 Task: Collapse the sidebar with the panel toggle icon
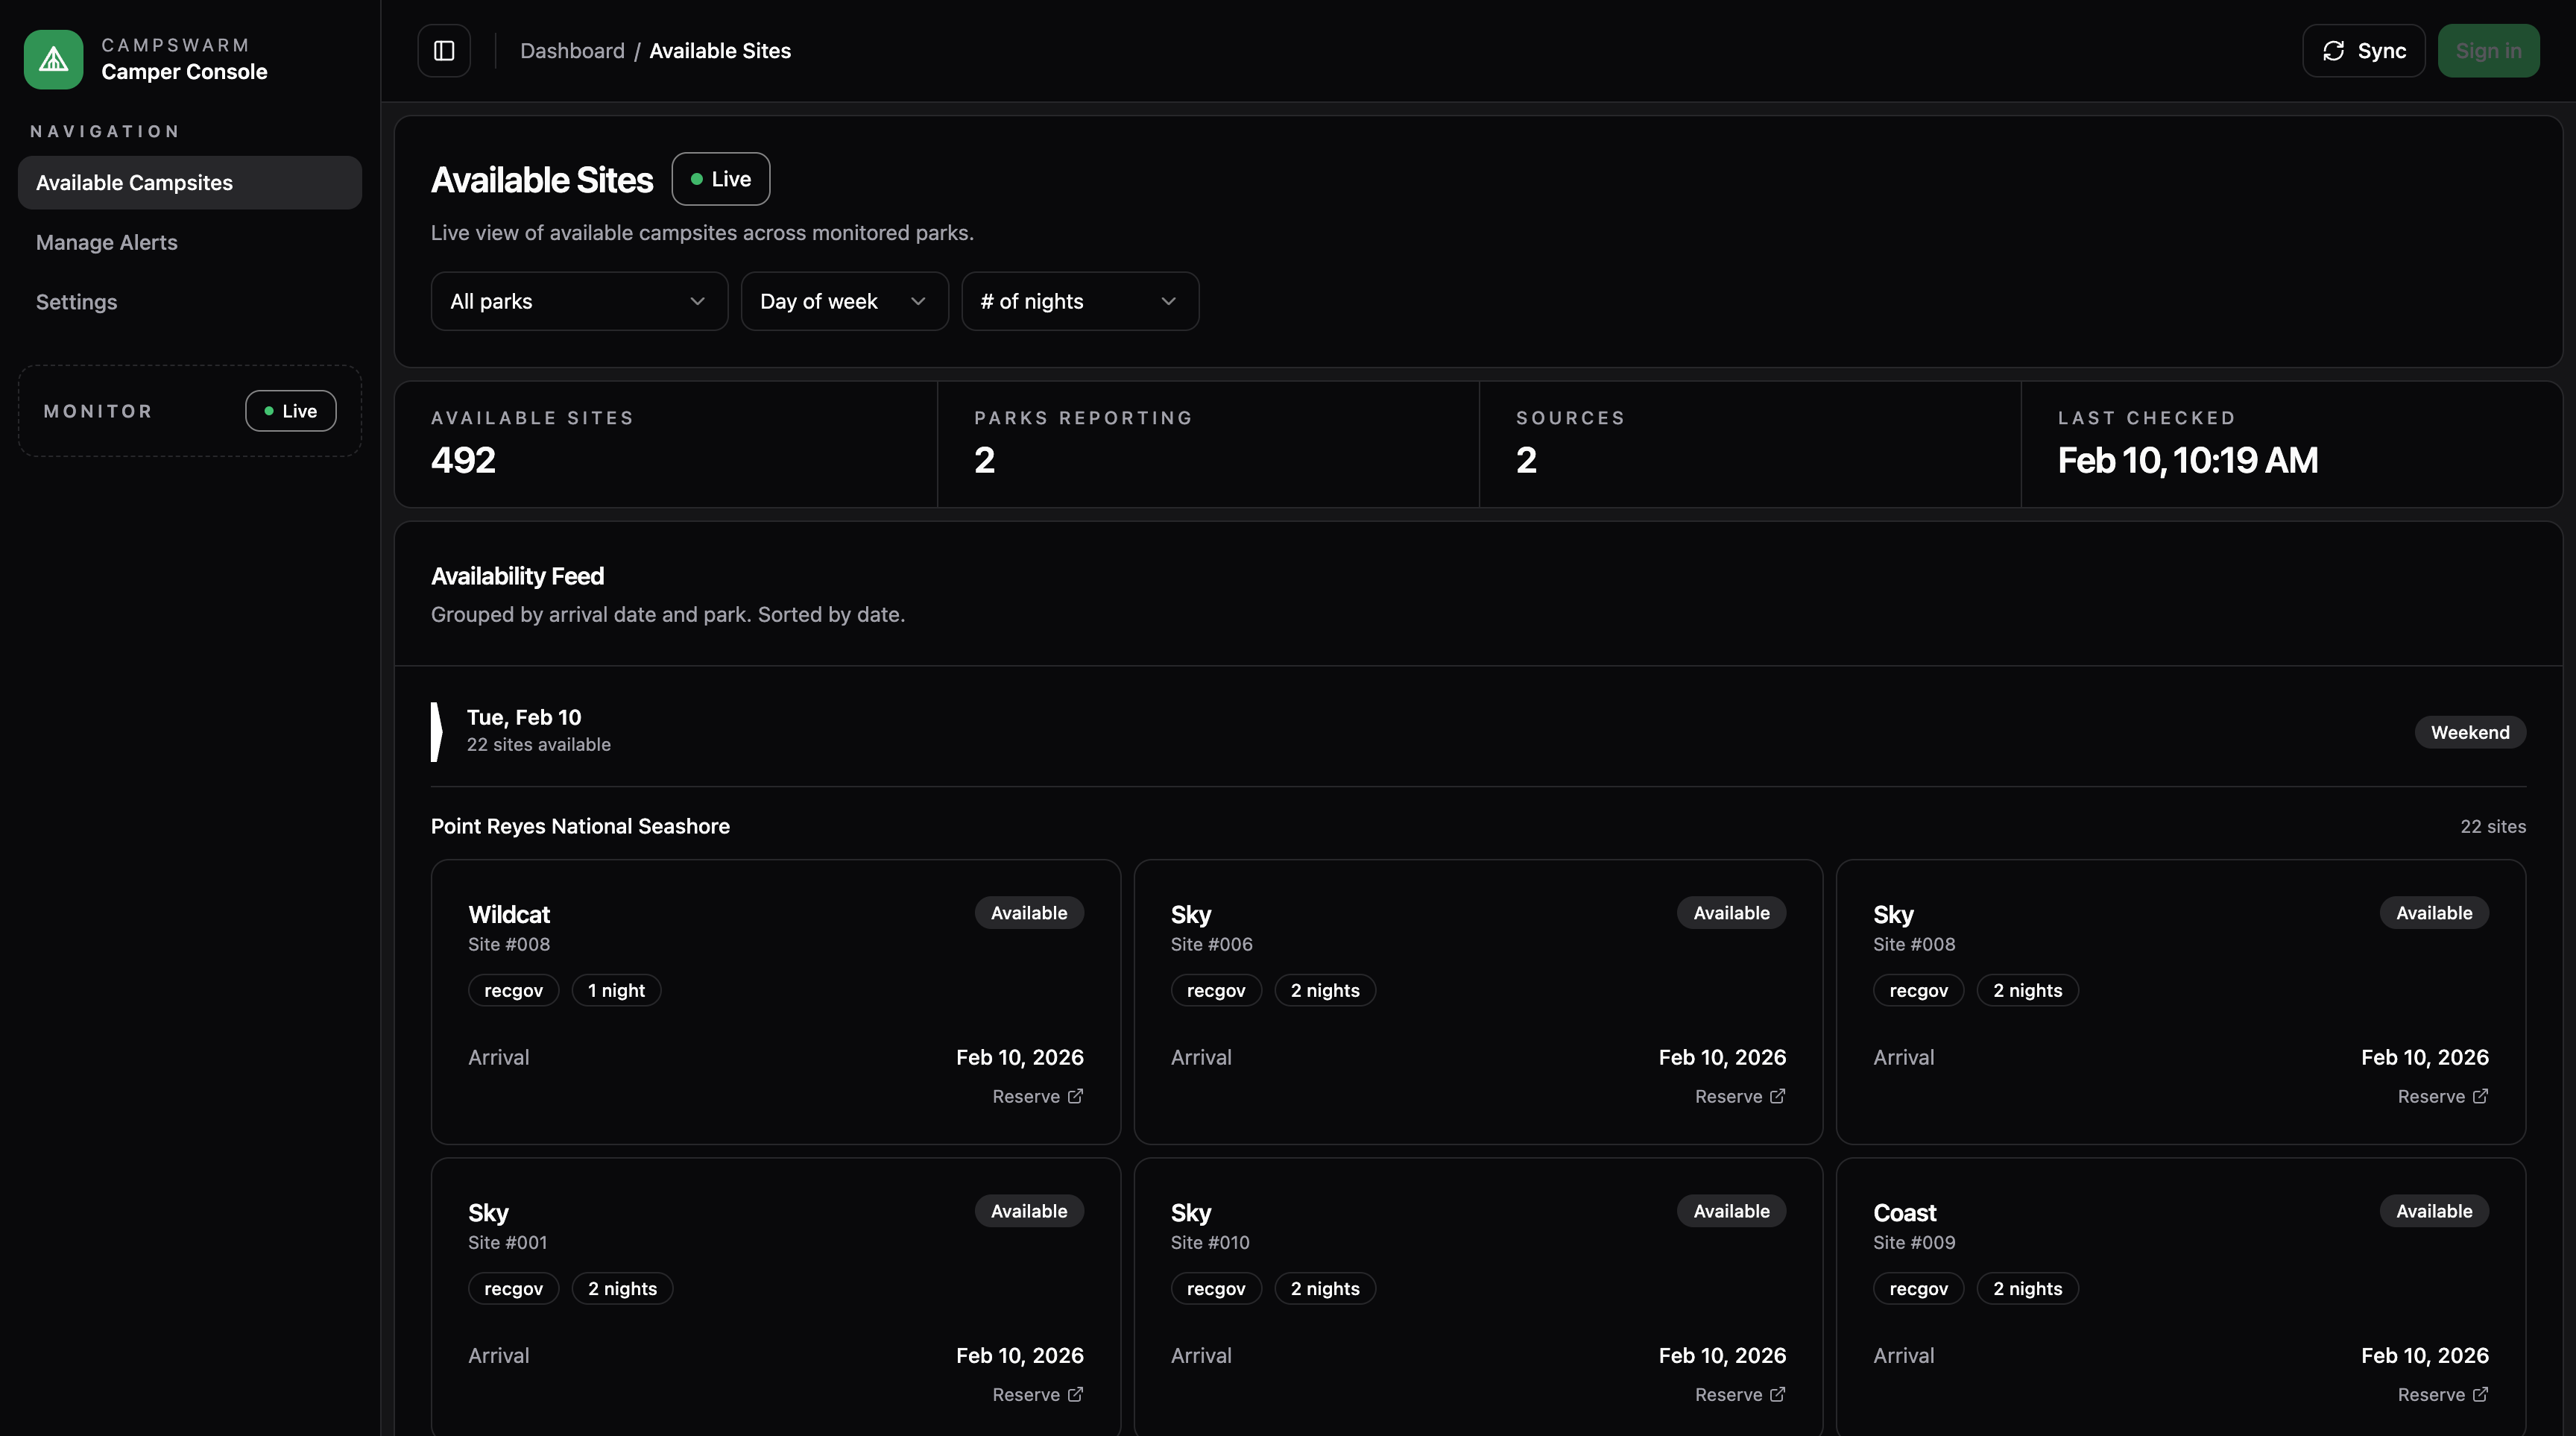[x=443, y=50]
